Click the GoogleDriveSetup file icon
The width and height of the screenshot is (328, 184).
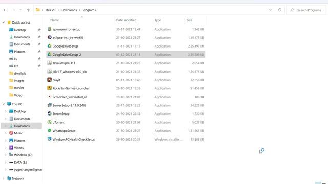pos(49,46)
